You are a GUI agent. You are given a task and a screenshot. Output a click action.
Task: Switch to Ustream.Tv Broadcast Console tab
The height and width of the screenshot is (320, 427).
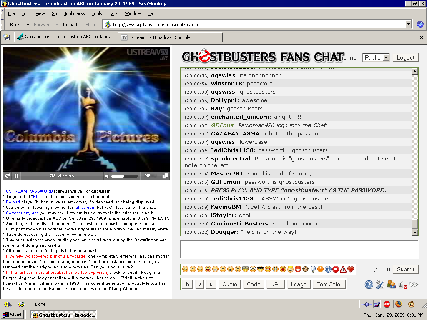pyautogui.click(x=170, y=37)
